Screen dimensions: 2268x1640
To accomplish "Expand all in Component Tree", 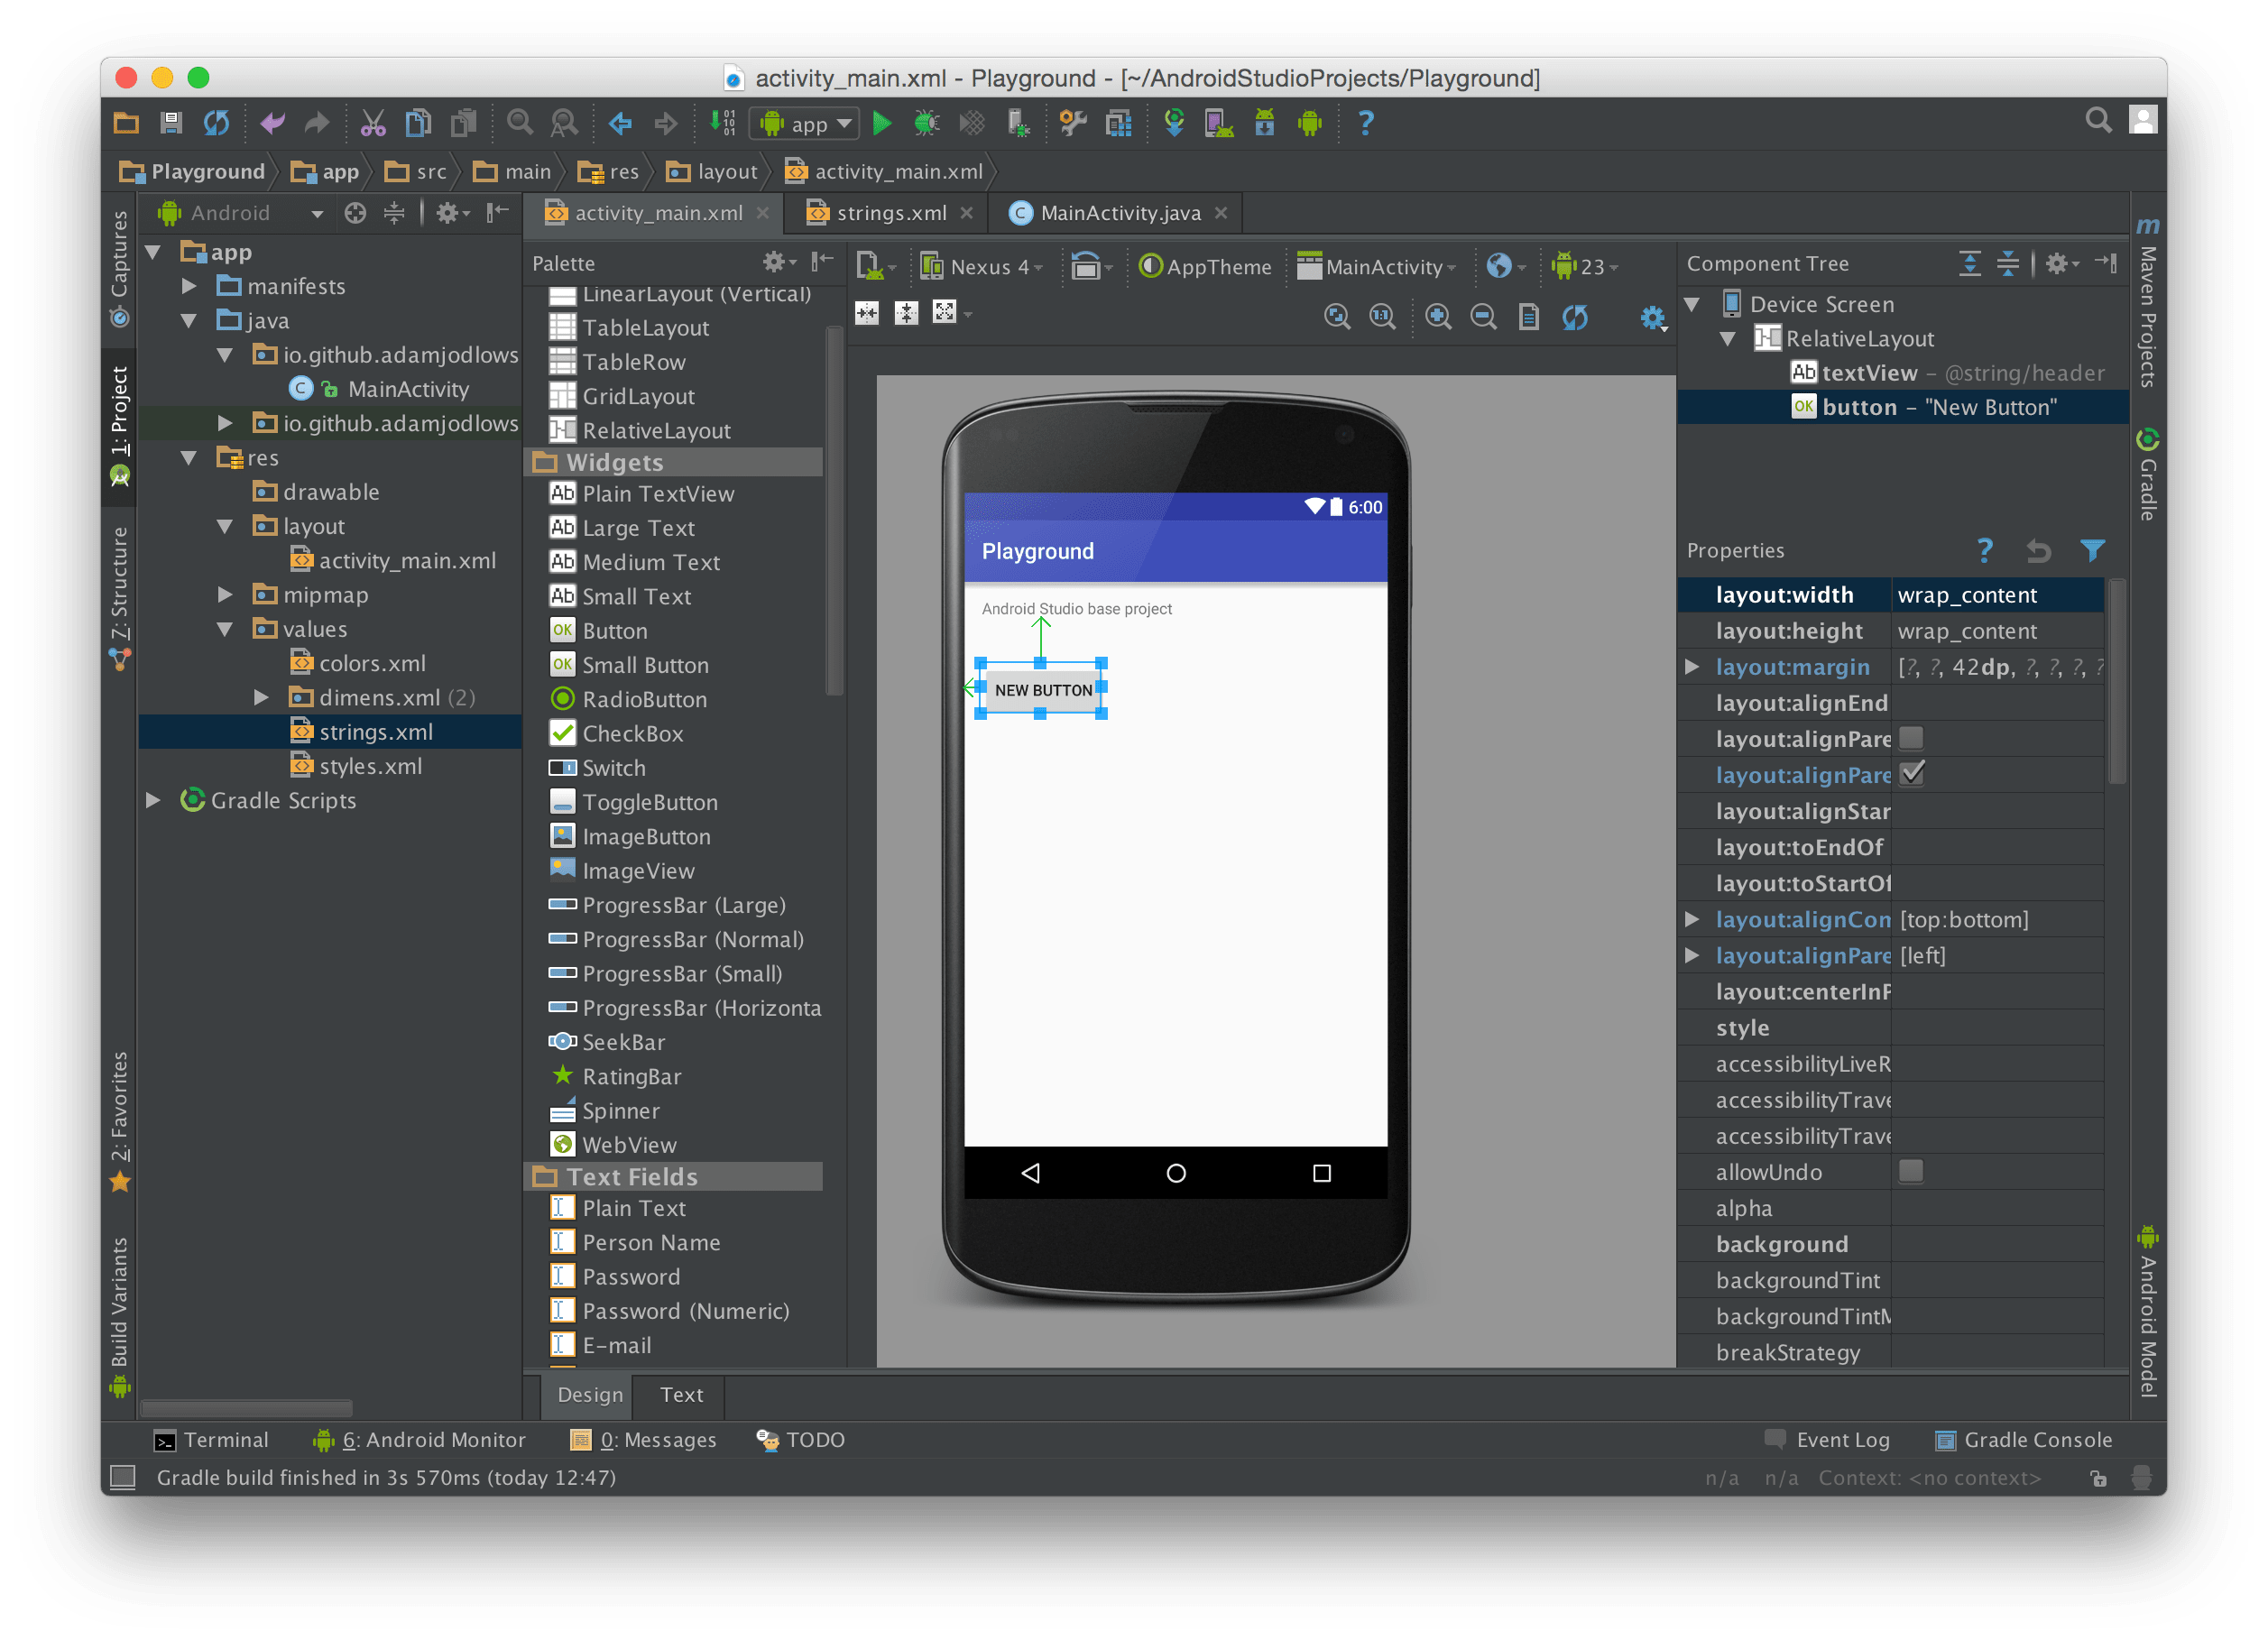I will pyautogui.click(x=1969, y=264).
